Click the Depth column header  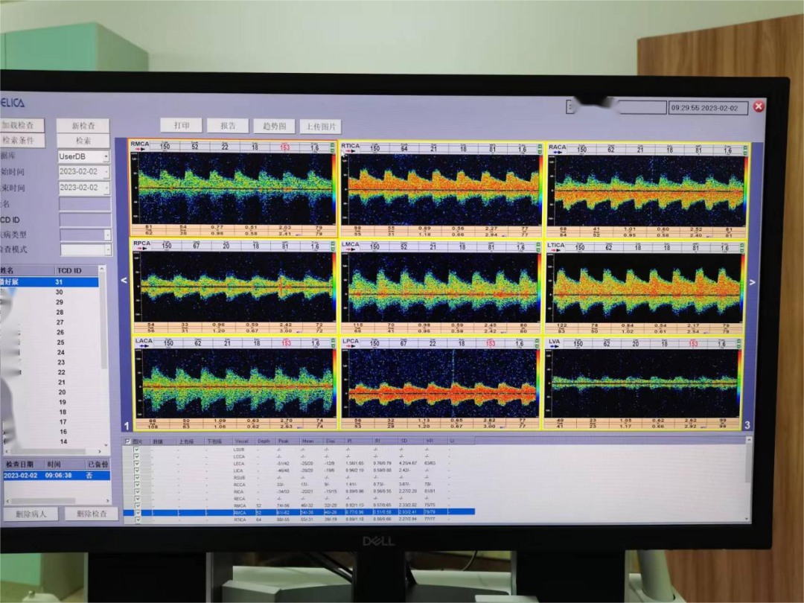pyautogui.click(x=264, y=441)
